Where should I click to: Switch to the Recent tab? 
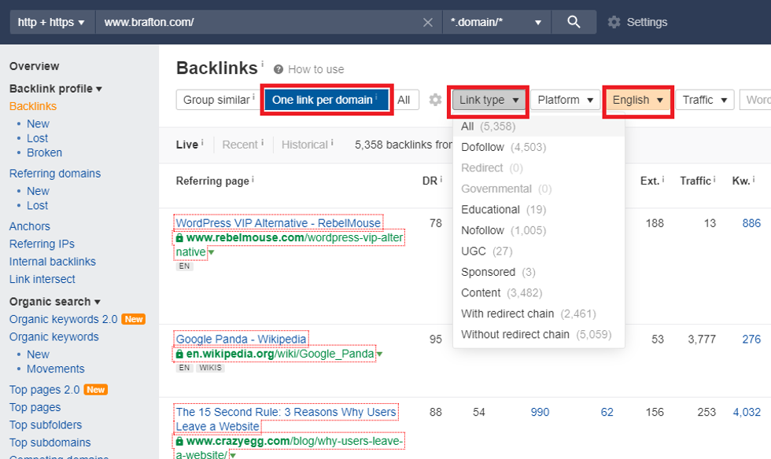[x=242, y=144]
